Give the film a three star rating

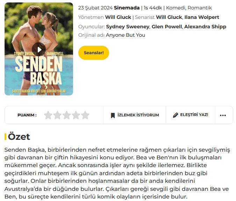pos(67,115)
